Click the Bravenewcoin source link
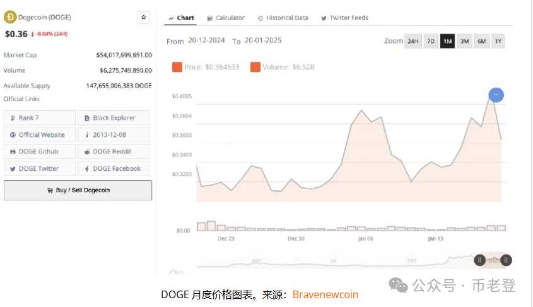Image resolution: width=533 pixels, height=307 pixels. 325,294
